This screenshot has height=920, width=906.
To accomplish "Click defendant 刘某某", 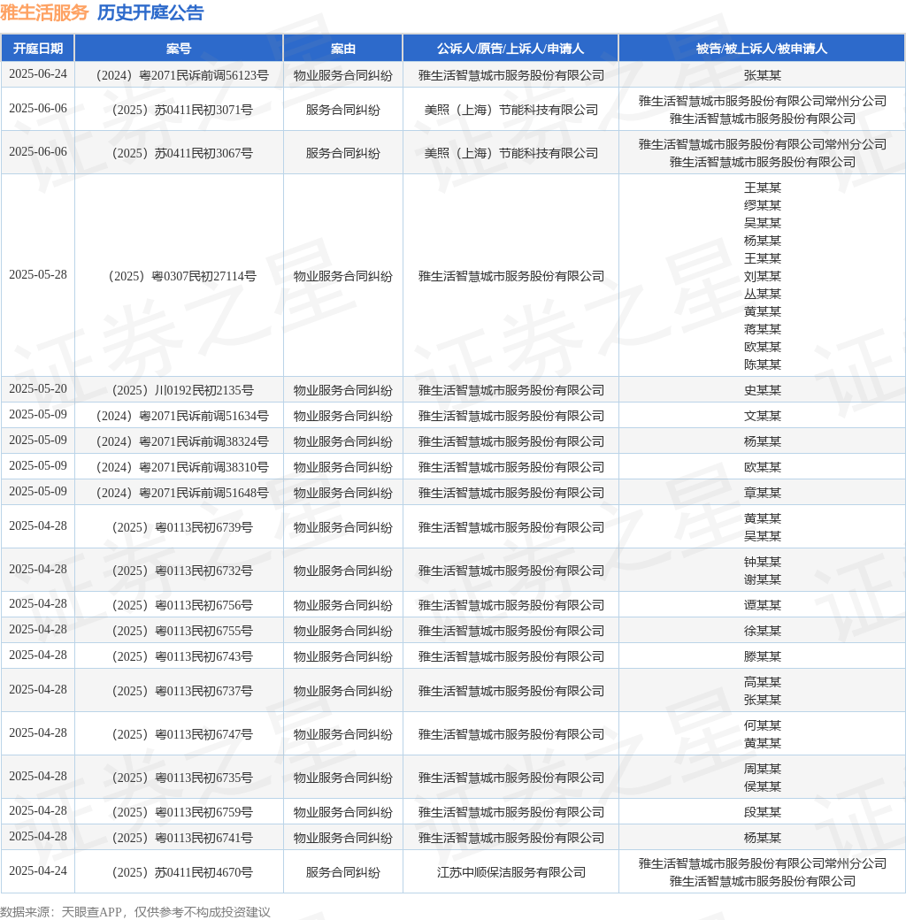I will 763,276.
